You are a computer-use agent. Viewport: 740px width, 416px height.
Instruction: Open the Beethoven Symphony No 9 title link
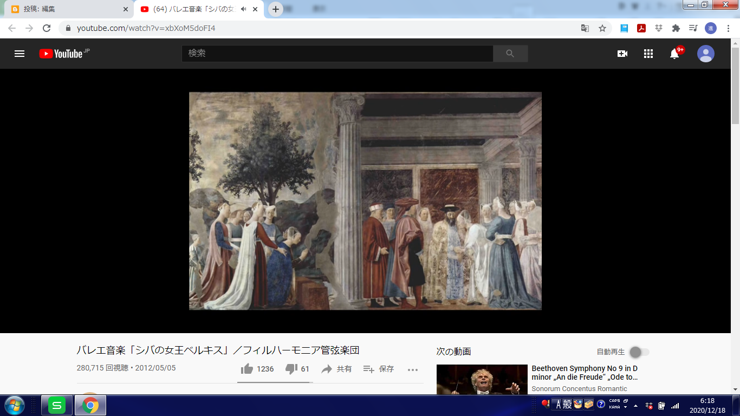tap(585, 373)
